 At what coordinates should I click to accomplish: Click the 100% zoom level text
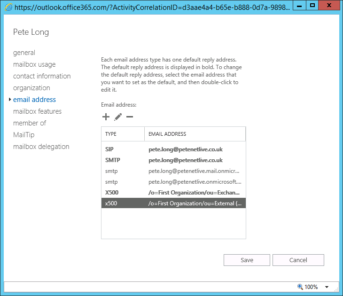tap(311, 287)
